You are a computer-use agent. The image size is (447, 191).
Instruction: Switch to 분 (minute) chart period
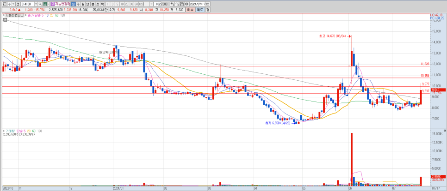click(93, 4)
